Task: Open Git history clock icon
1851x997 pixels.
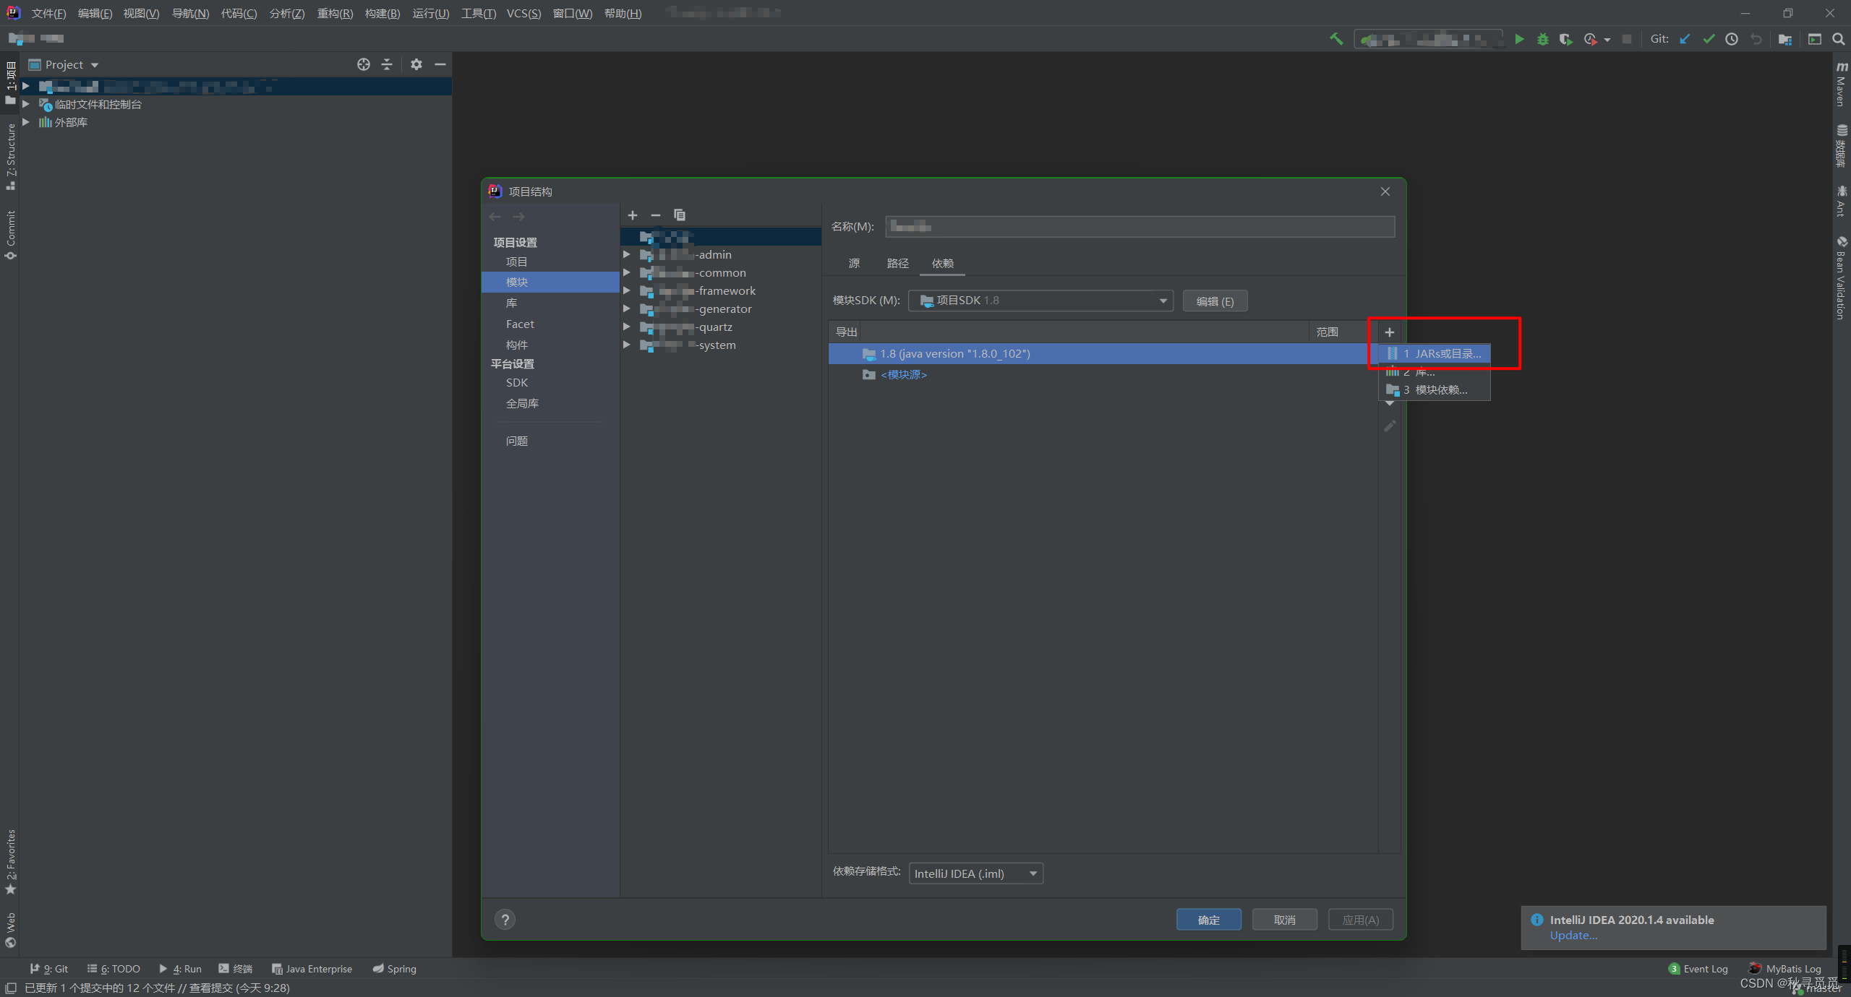Action: pos(1732,39)
